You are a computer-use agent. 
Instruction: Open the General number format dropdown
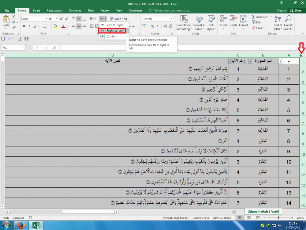click(x=171, y=19)
